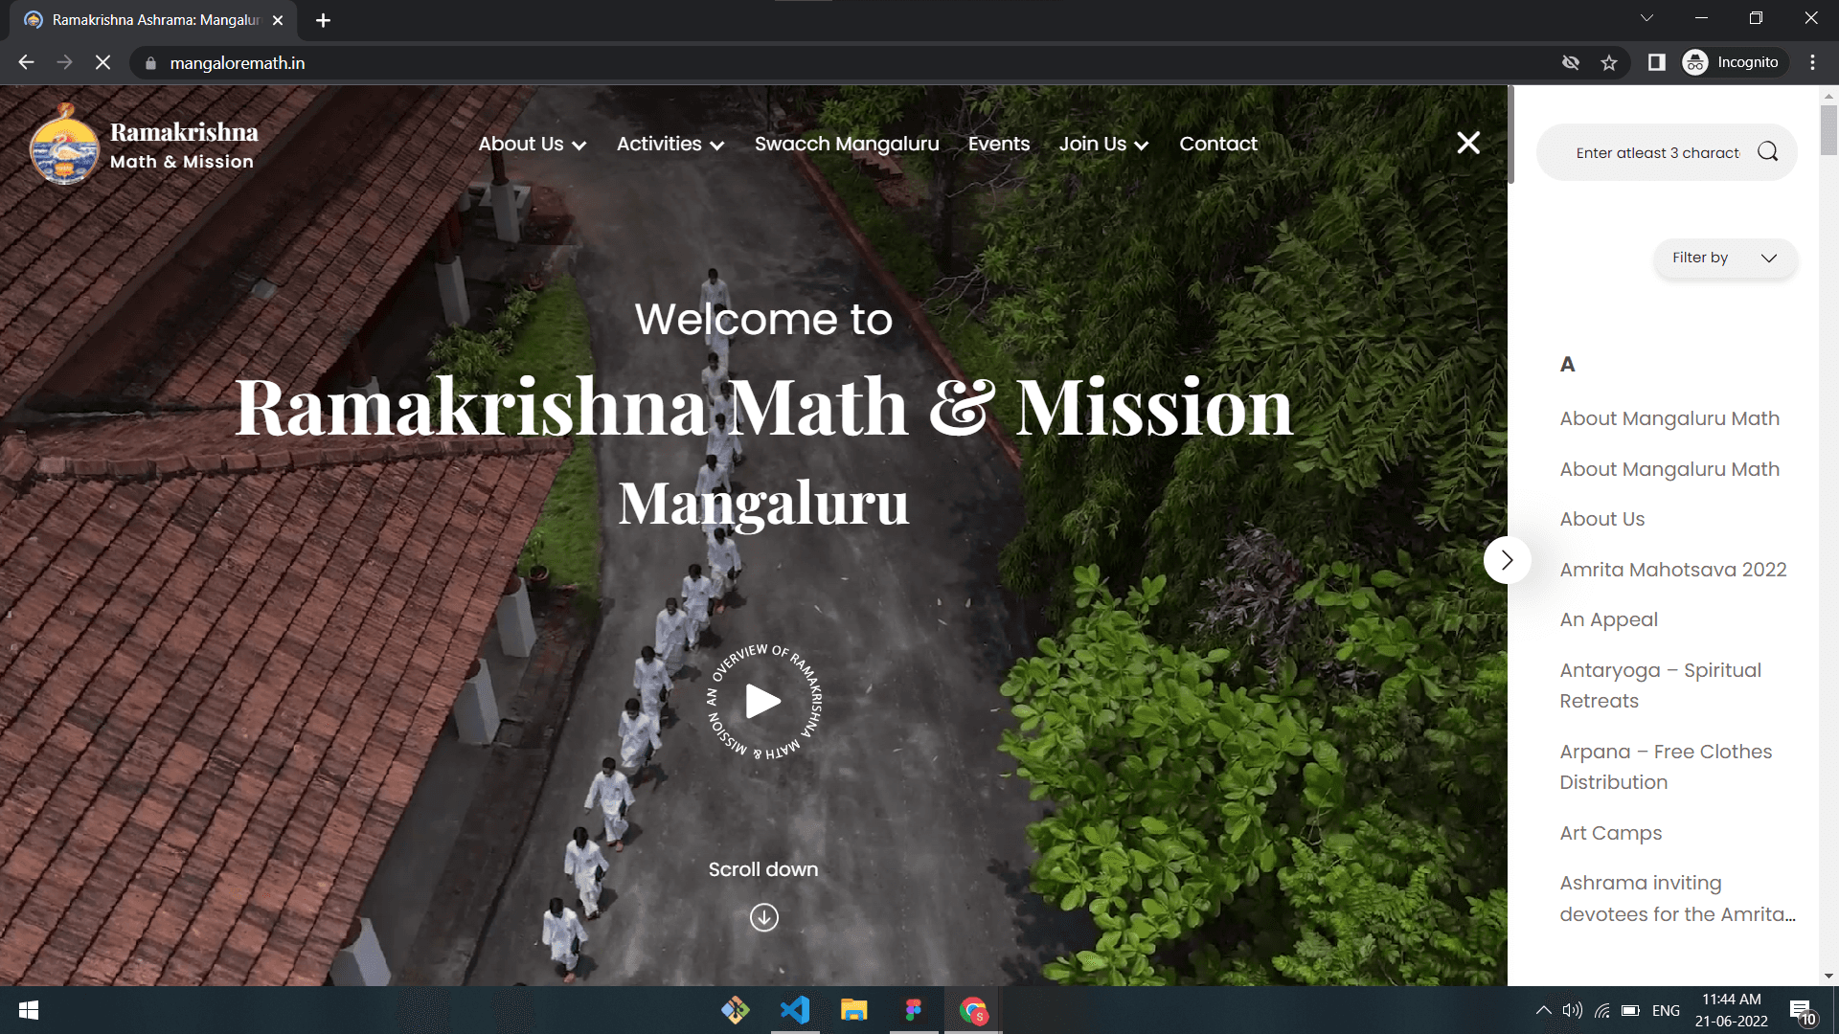This screenshot has width=1839, height=1034.
Task: Open the tab search dropdown arrow
Action: 1646,18
